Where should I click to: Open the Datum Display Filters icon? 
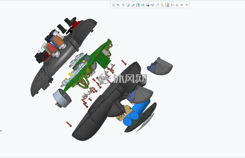tap(162, 5)
